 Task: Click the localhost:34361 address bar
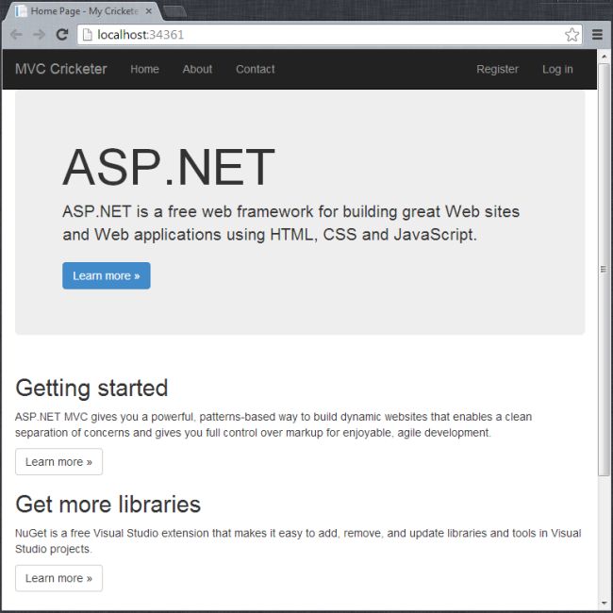click(329, 35)
